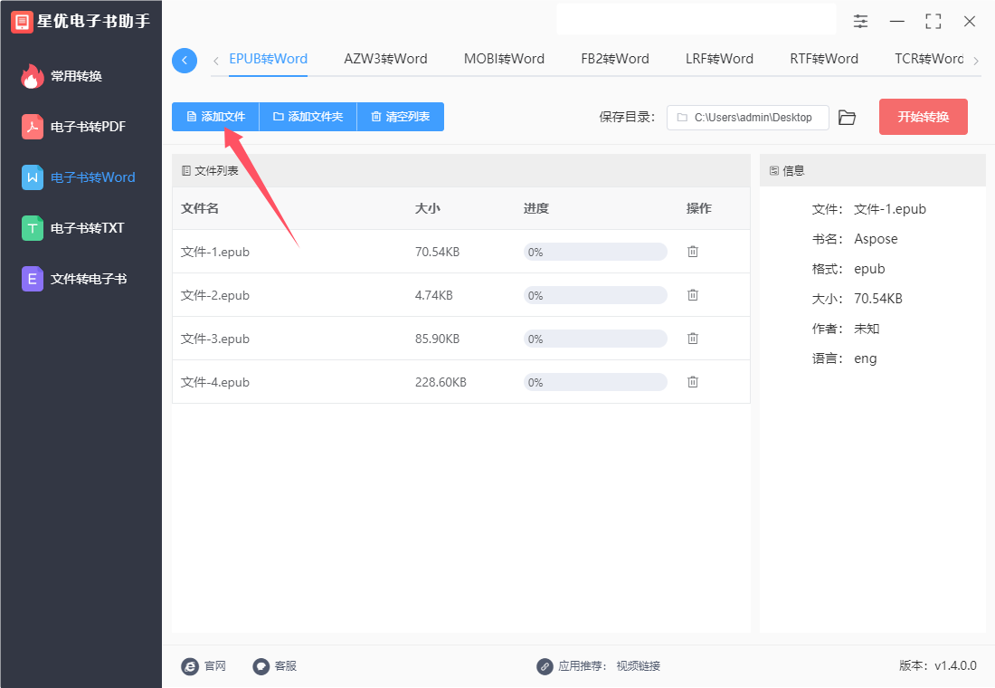
Task: Switch to the TCR转Word tab
Action: point(929,59)
